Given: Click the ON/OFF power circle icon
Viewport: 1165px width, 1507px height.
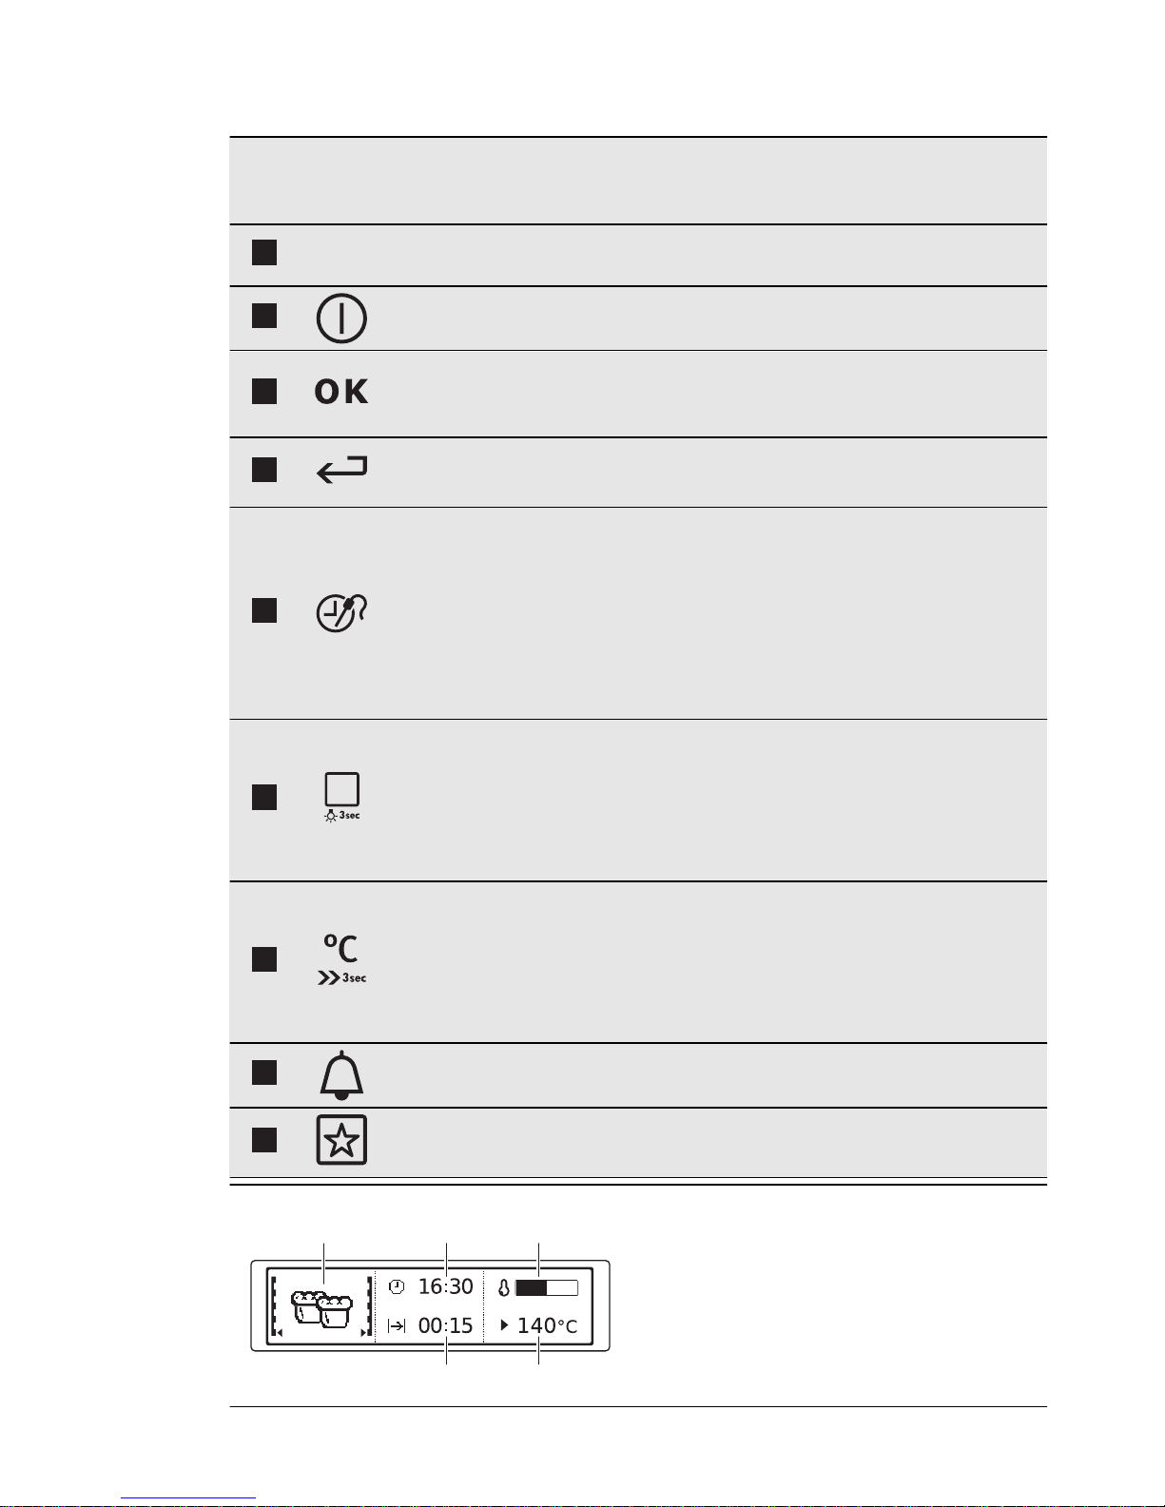Looking at the screenshot, I should [x=341, y=319].
